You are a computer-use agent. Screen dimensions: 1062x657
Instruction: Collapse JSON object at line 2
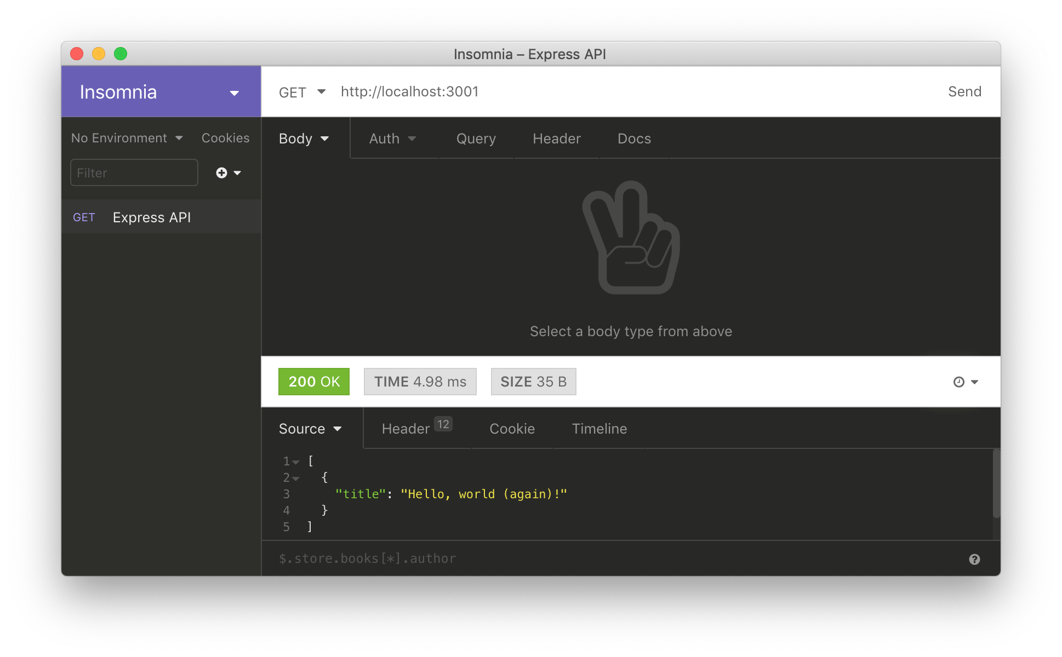[x=296, y=479]
